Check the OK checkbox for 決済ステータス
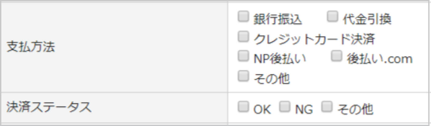 pyautogui.click(x=243, y=107)
